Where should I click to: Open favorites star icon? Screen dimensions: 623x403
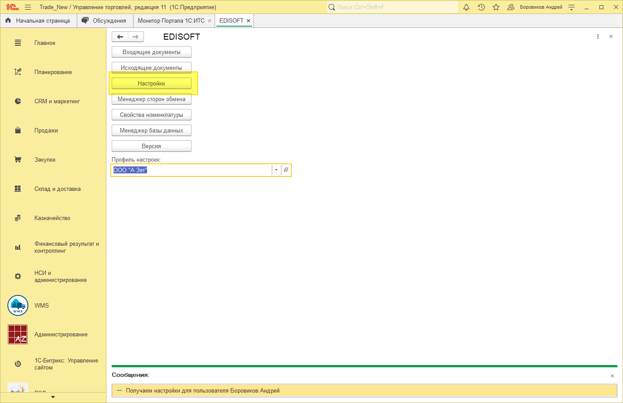[x=496, y=7]
